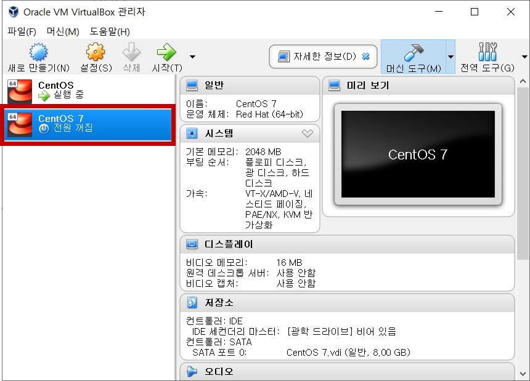The height and width of the screenshot is (381, 530).
Task: Click the 미리 보기 (Preview) header
Action: point(418,86)
